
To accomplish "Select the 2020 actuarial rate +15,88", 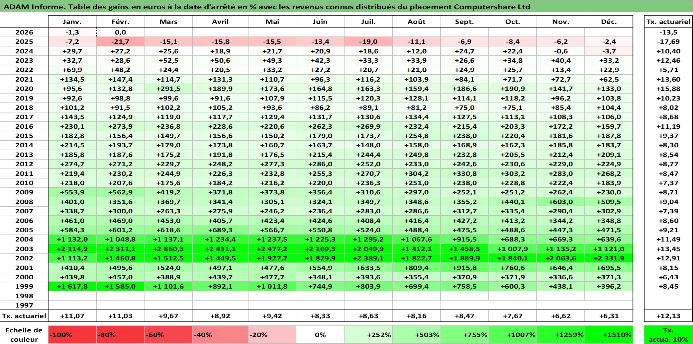I will [668, 89].
